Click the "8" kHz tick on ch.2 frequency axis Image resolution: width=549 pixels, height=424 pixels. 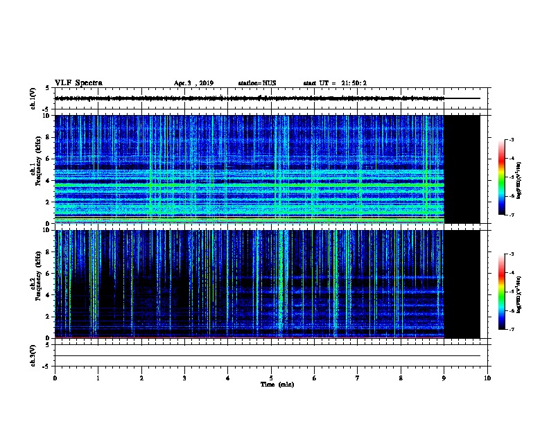(48, 252)
